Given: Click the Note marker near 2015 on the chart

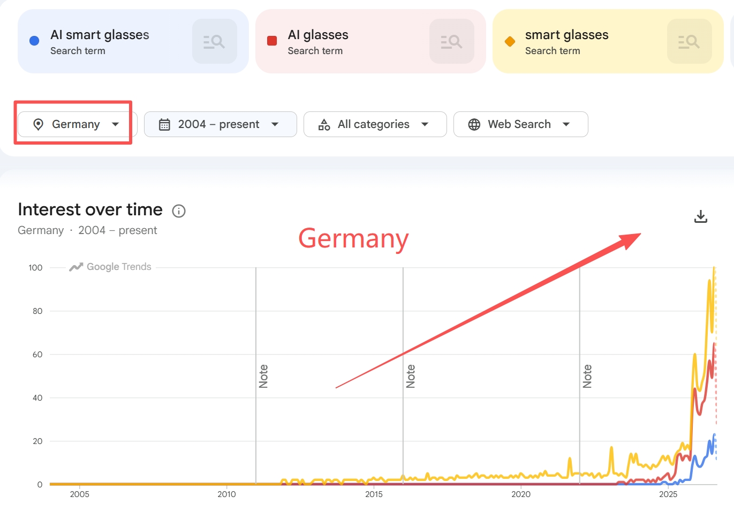Looking at the screenshot, I should pos(411,376).
